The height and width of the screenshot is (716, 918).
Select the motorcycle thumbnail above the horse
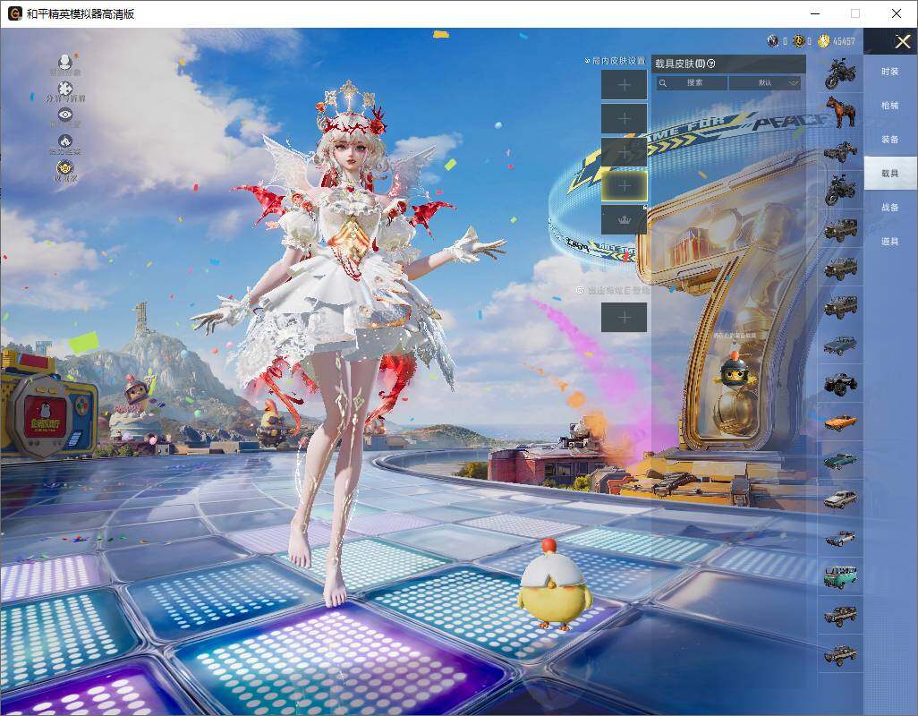tap(840, 73)
